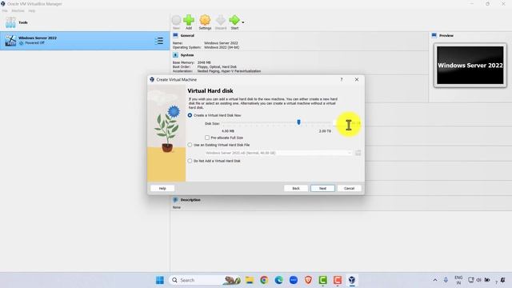
Task: Click the ENG IN language indicator
Action: (x=458, y=280)
